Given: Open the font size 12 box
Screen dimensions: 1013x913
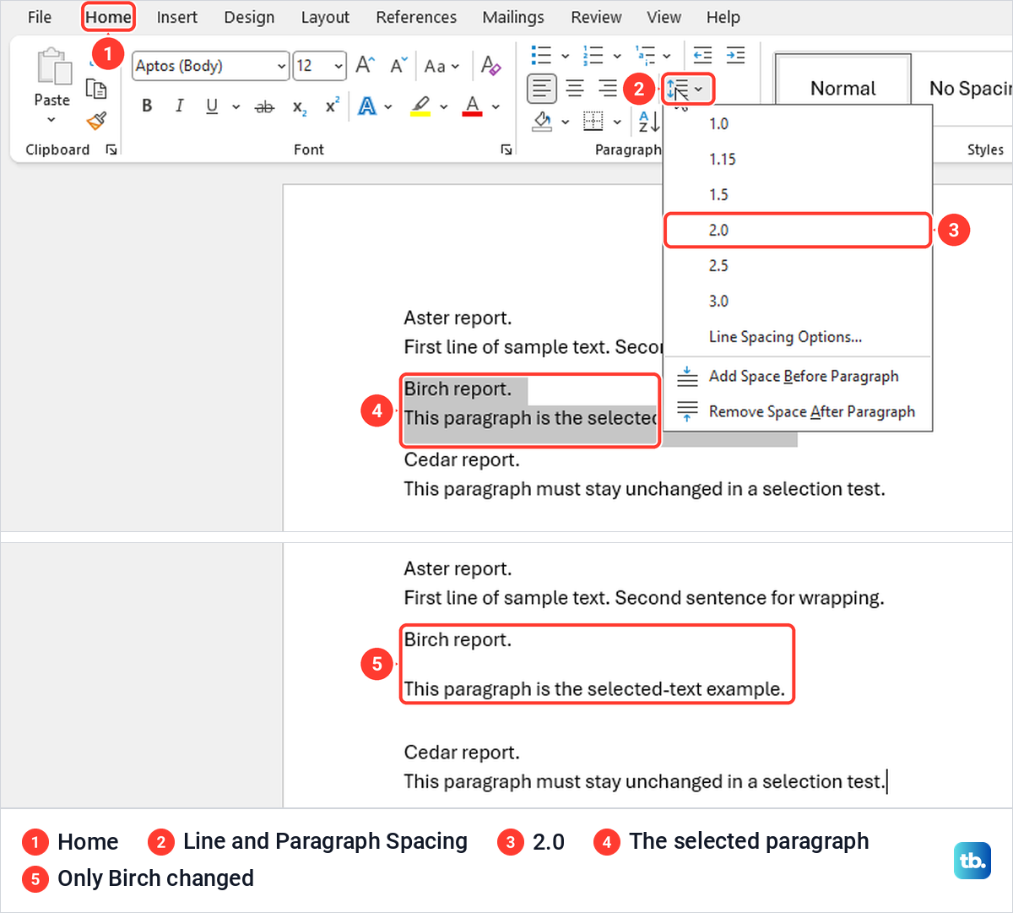Looking at the screenshot, I should point(320,66).
